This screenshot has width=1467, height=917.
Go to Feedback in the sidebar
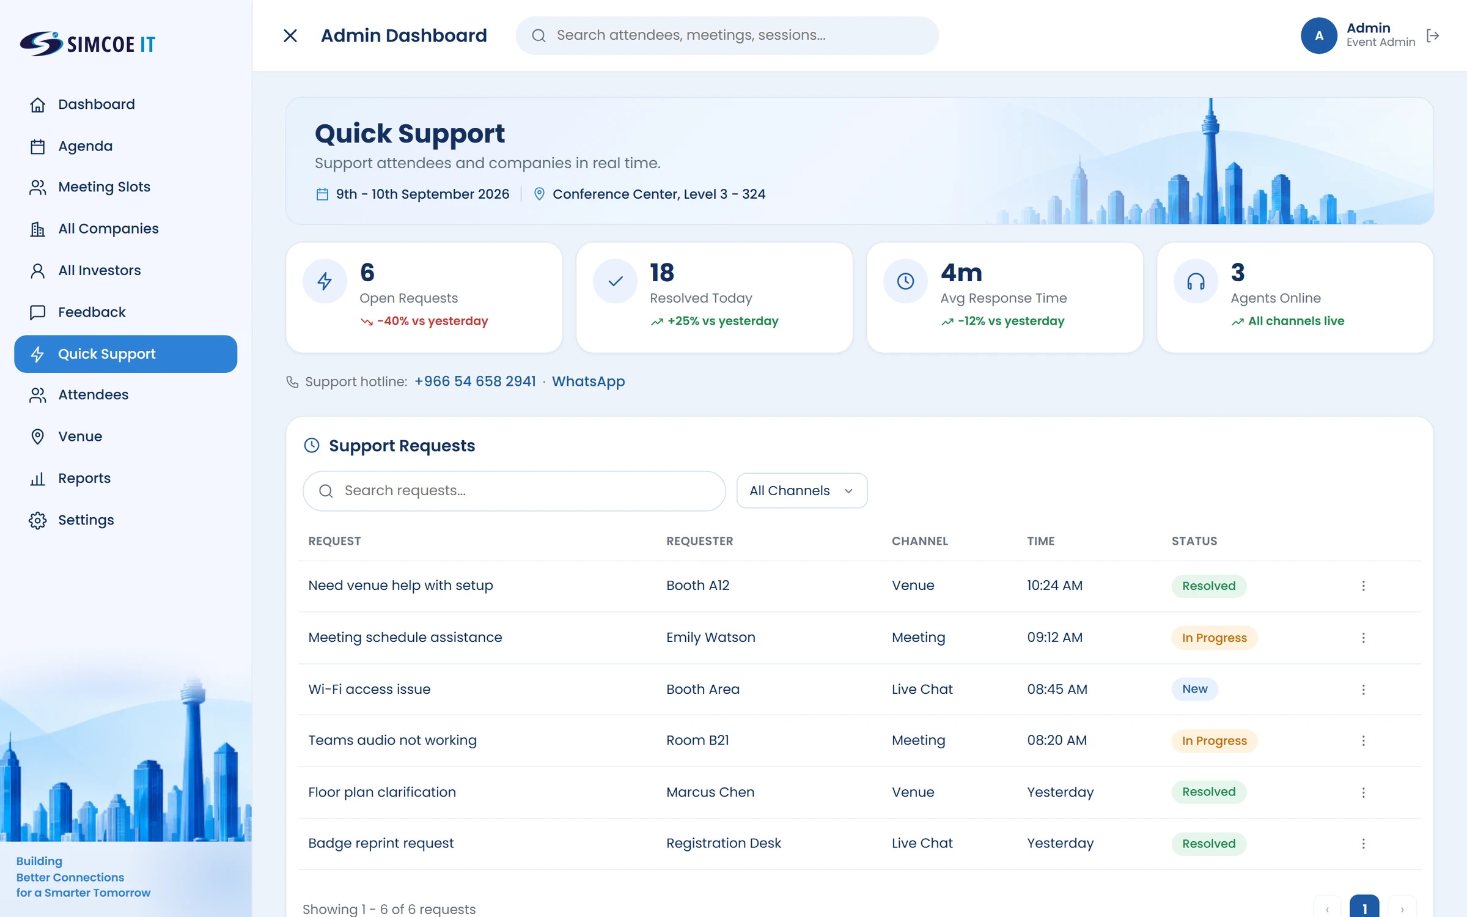point(125,312)
